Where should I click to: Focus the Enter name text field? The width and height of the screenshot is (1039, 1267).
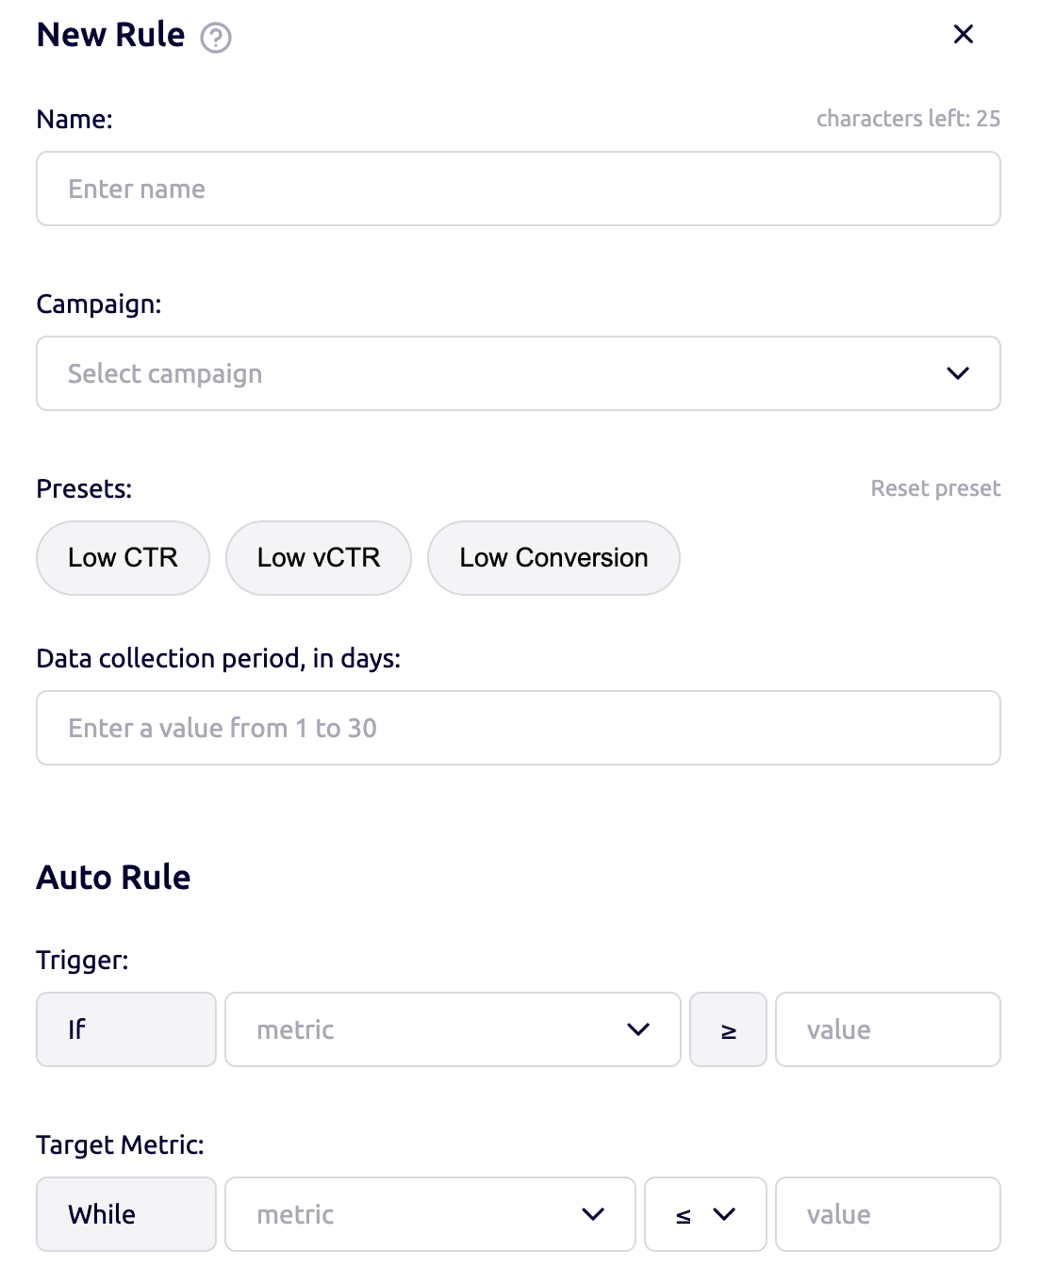coord(518,189)
